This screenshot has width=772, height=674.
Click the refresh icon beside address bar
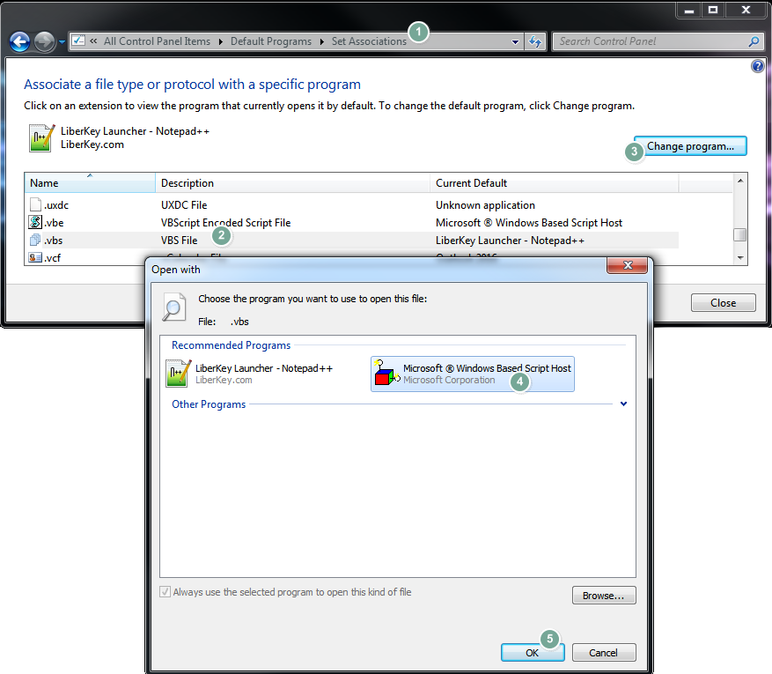[x=534, y=41]
